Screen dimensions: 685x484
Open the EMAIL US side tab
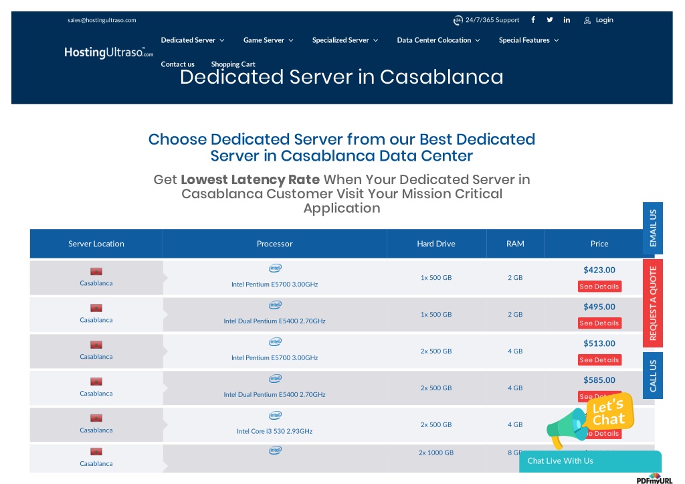click(653, 228)
